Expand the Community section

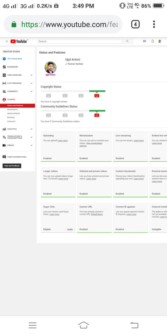(x=31, y=91)
